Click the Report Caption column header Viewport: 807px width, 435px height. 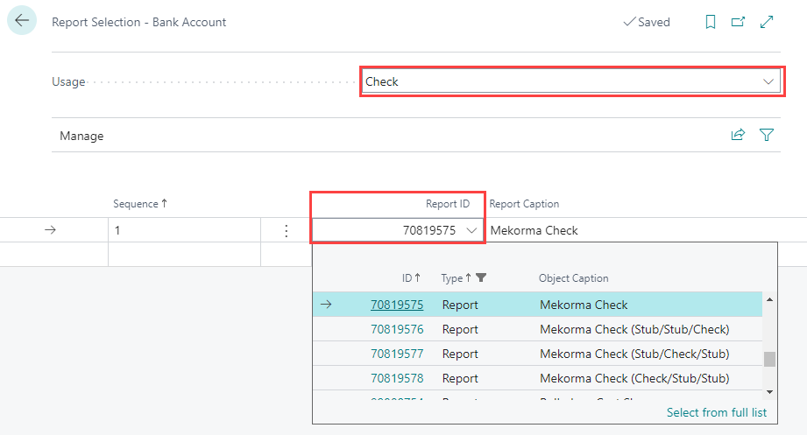point(524,204)
